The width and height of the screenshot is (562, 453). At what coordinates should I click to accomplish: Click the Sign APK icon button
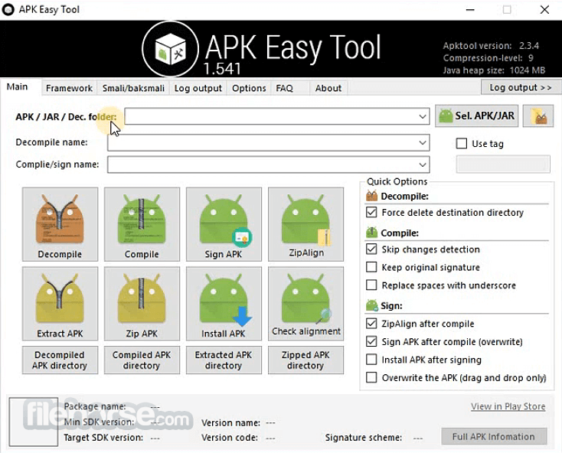coord(224,224)
